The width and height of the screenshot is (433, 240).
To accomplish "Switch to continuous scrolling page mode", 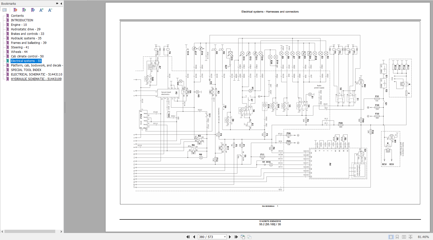I will coord(397,237).
